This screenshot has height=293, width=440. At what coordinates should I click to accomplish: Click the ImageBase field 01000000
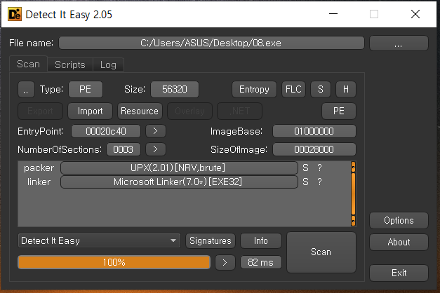[x=314, y=131]
